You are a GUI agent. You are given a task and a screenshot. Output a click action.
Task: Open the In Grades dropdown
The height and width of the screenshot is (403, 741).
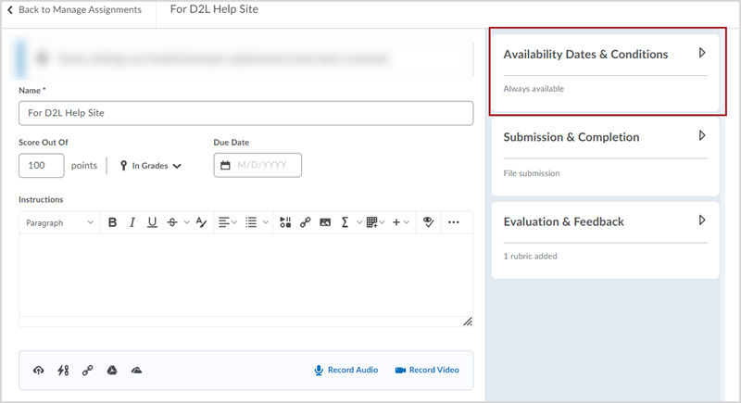[x=151, y=166]
